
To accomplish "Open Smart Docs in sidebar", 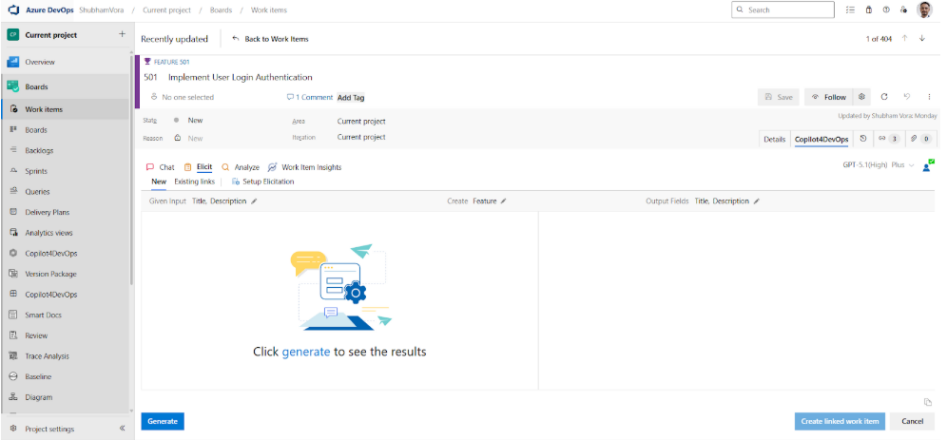I will pyautogui.click(x=66, y=315).
